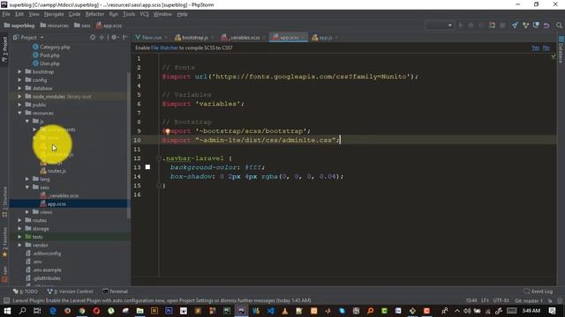This screenshot has width=565, height=317.
Task: Collapse the resources folder
Action: click(x=19, y=114)
